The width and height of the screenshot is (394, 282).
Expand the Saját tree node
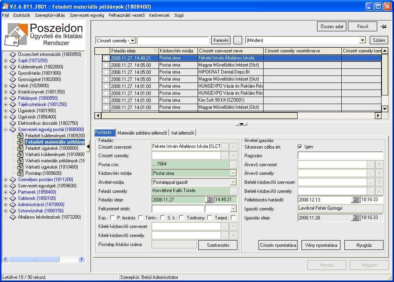point(6,60)
